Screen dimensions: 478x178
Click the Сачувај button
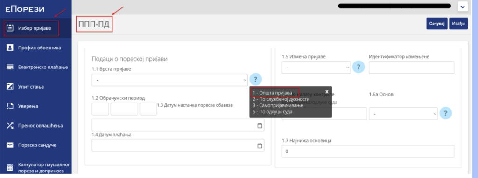pos(437,23)
